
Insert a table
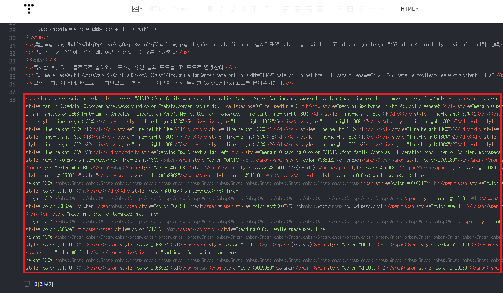click(350, 9)
